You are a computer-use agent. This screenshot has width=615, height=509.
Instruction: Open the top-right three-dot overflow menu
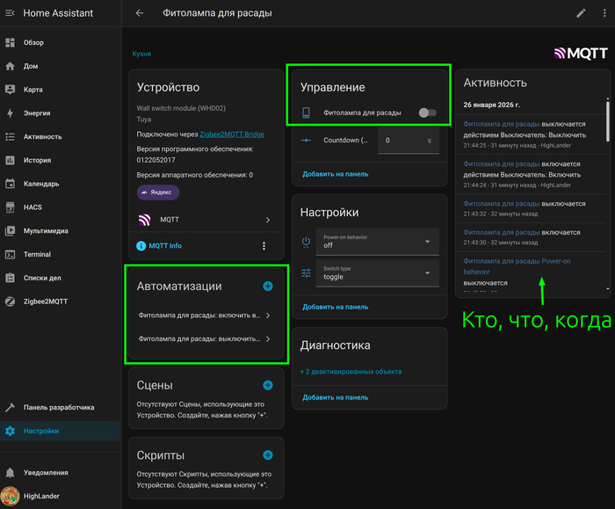coord(604,13)
